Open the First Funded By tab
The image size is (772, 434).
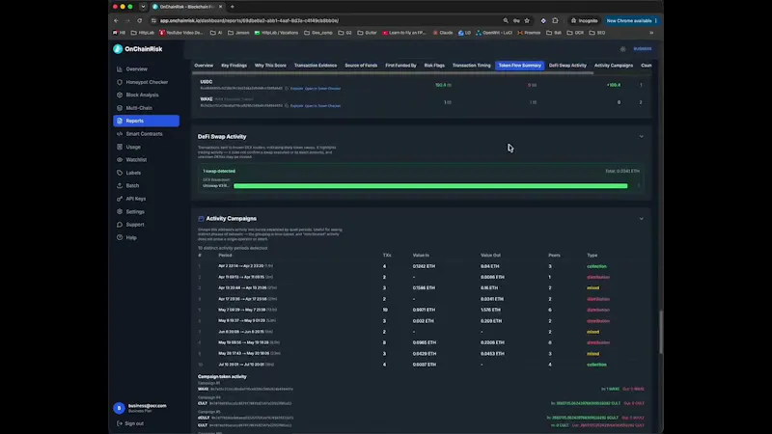pyautogui.click(x=400, y=66)
